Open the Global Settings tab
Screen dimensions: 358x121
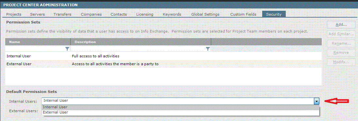coord(205,14)
